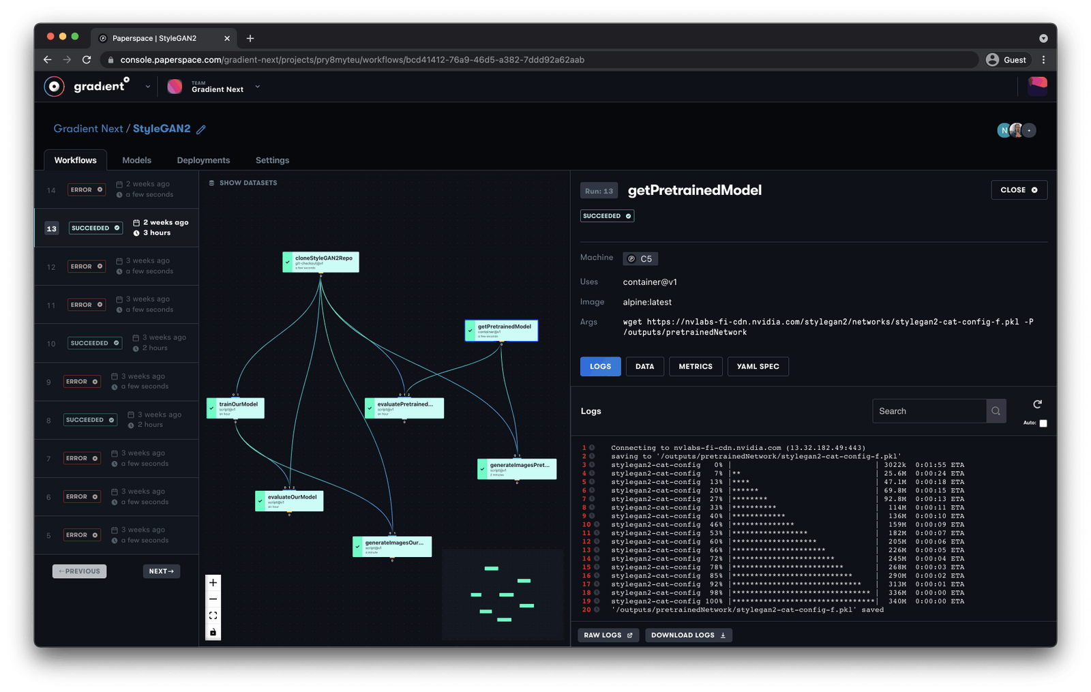Enable the Auto logs checkbox
The width and height of the screenshot is (1091, 692).
tap(1044, 423)
